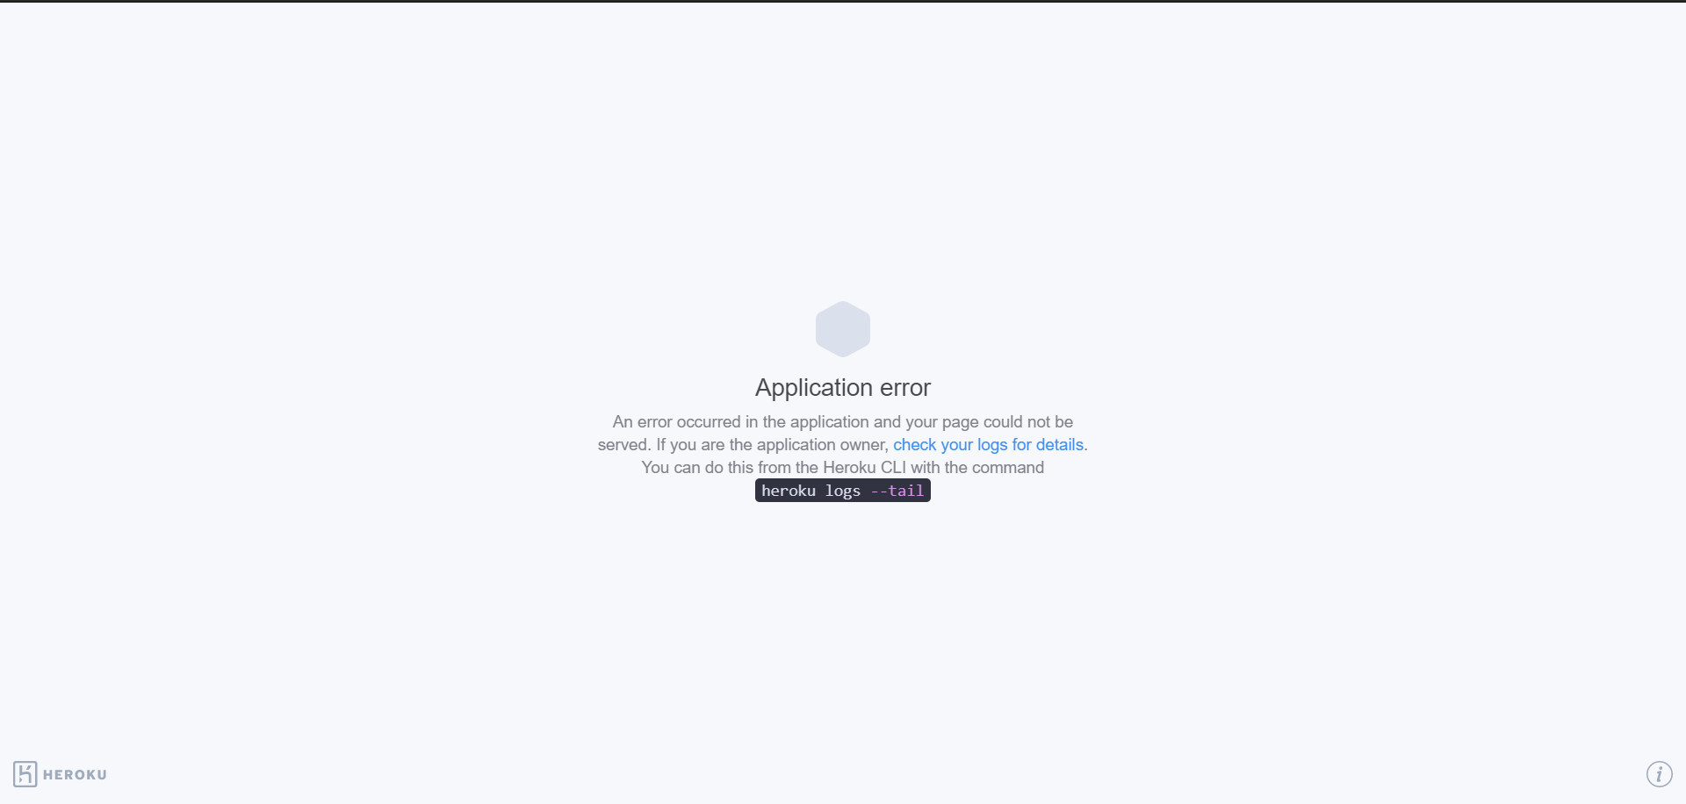Viewport: 1686px width, 804px height.
Task: Click the word 'heroku' in the code snippet
Action: click(x=789, y=491)
